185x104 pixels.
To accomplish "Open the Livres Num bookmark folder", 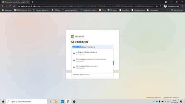I will [124, 10].
